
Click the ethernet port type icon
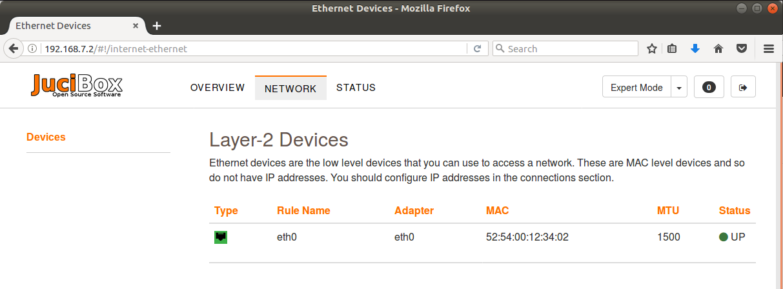click(221, 237)
